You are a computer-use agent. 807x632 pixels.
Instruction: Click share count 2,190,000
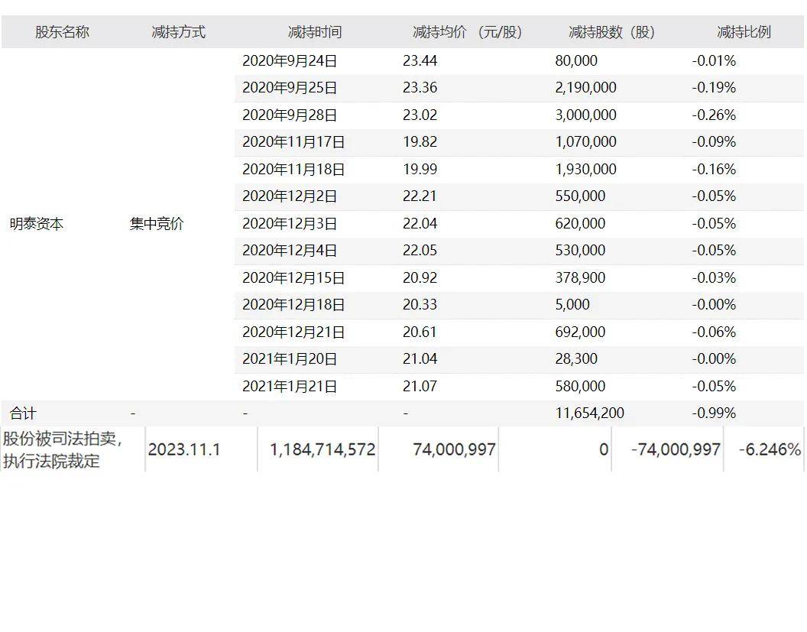pos(585,87)
